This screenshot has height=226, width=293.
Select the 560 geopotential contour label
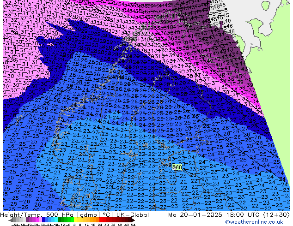pyautogui.click(x=177, y=167)
